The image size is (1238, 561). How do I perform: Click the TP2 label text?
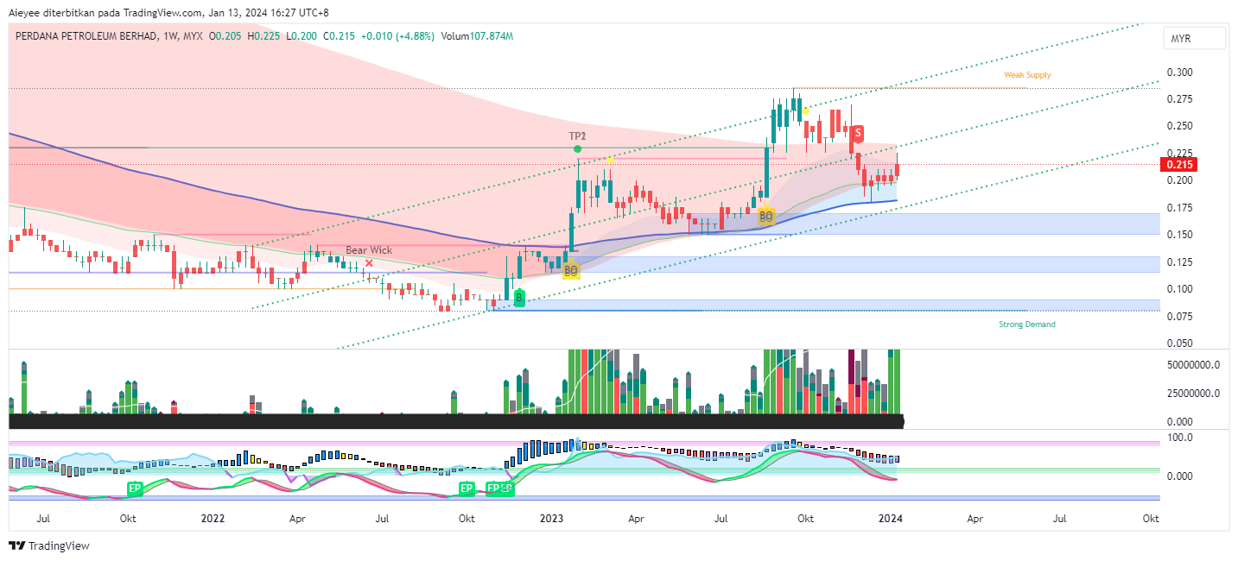pyautogui.click(x=576, y=136)
